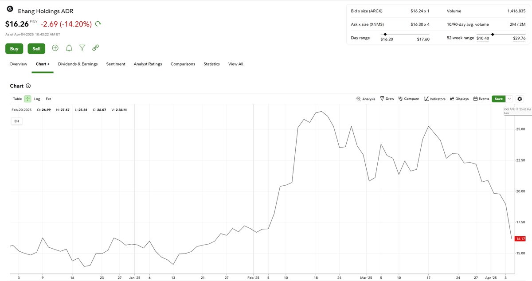Click the Ehang Holdings company logo
532x281 pixels.
pyautogui.click(x=10, y=9)
